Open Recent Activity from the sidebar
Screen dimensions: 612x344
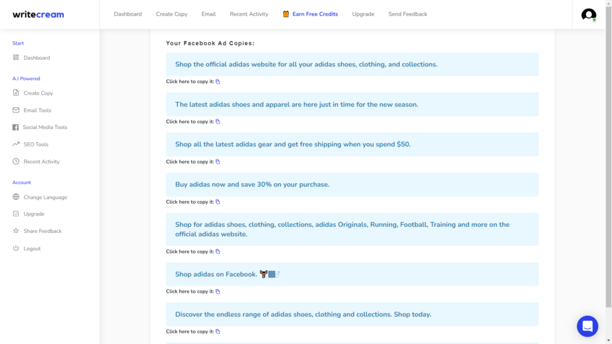point(41,161)
